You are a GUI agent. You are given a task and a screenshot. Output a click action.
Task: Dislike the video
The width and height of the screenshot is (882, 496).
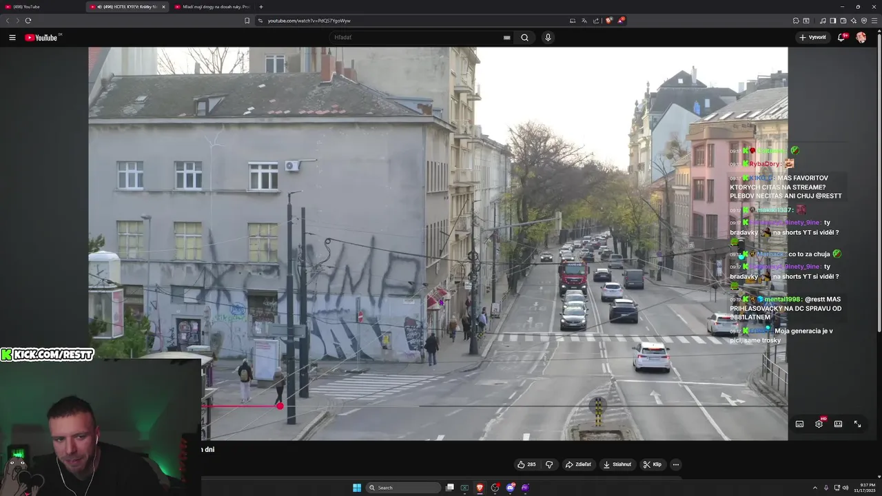(x=549, y=464)
